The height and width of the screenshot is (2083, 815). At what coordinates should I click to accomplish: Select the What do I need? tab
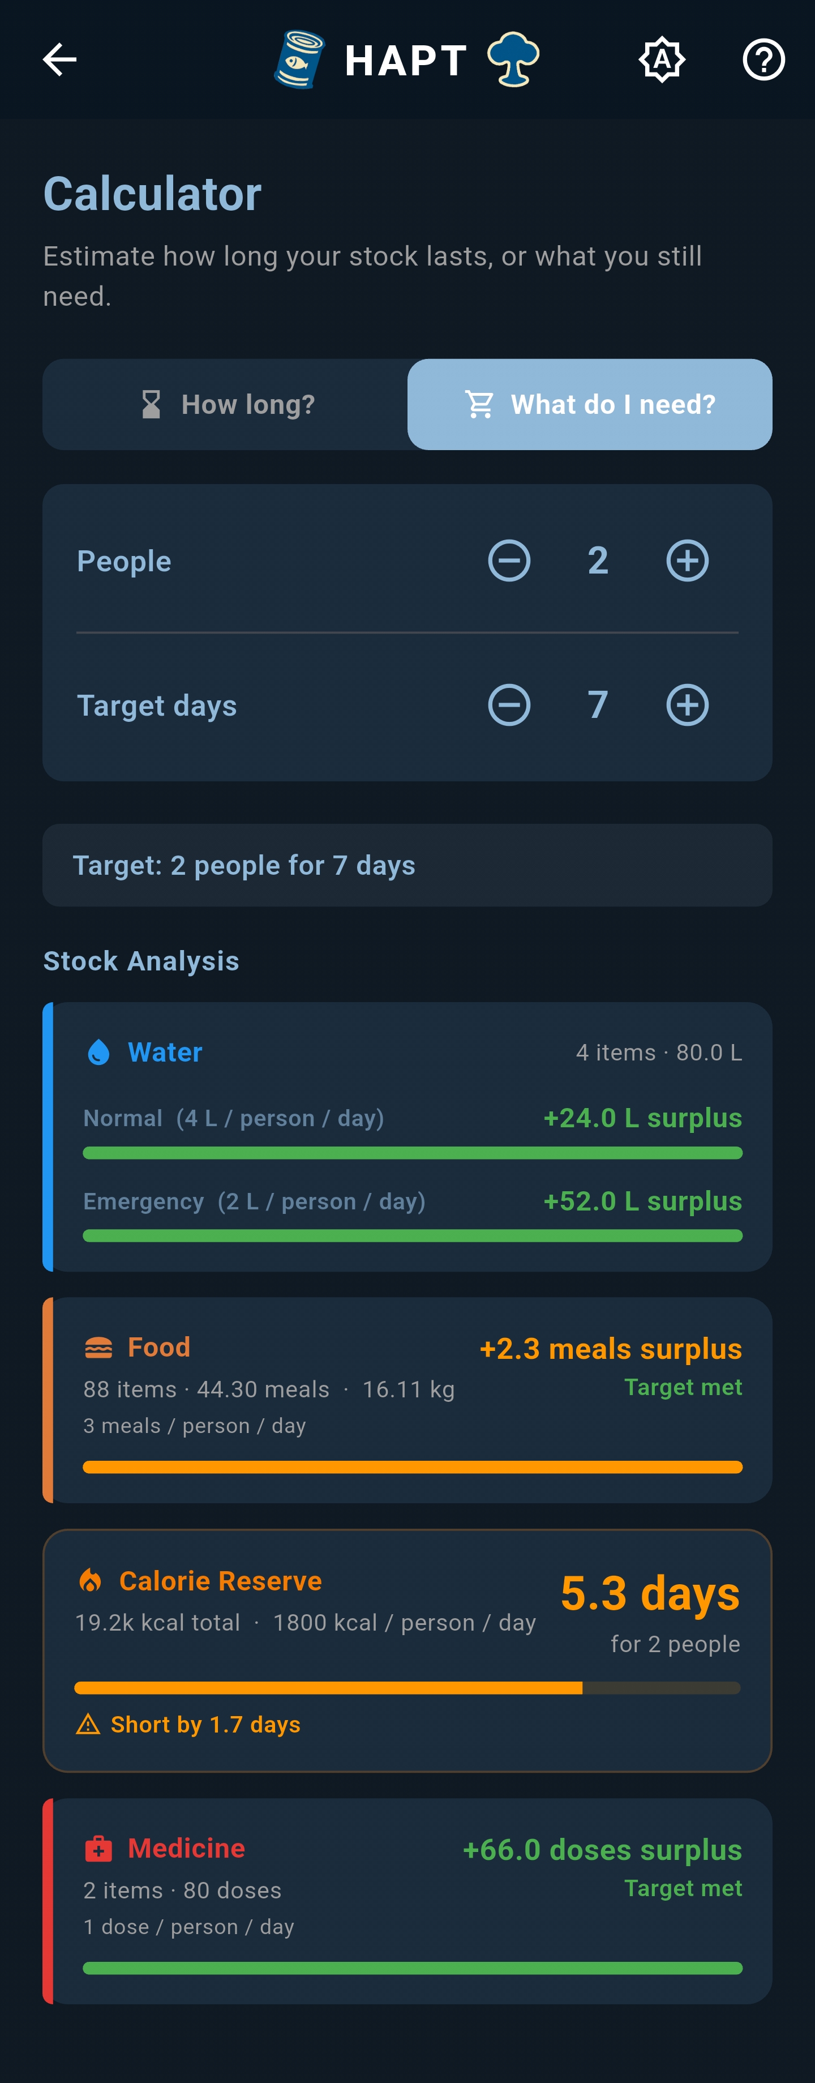click(589, 404)
